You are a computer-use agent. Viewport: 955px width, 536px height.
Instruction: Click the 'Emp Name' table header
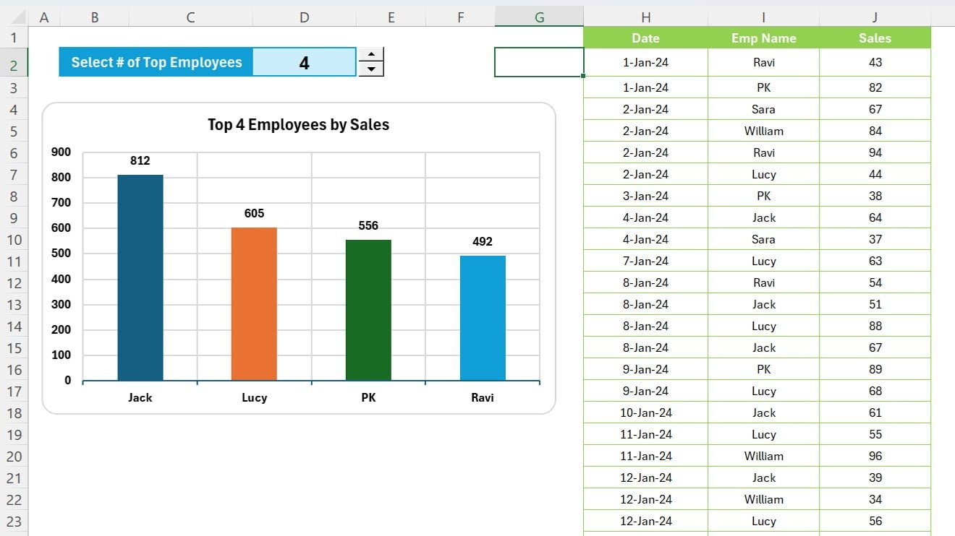coord(763,38)
